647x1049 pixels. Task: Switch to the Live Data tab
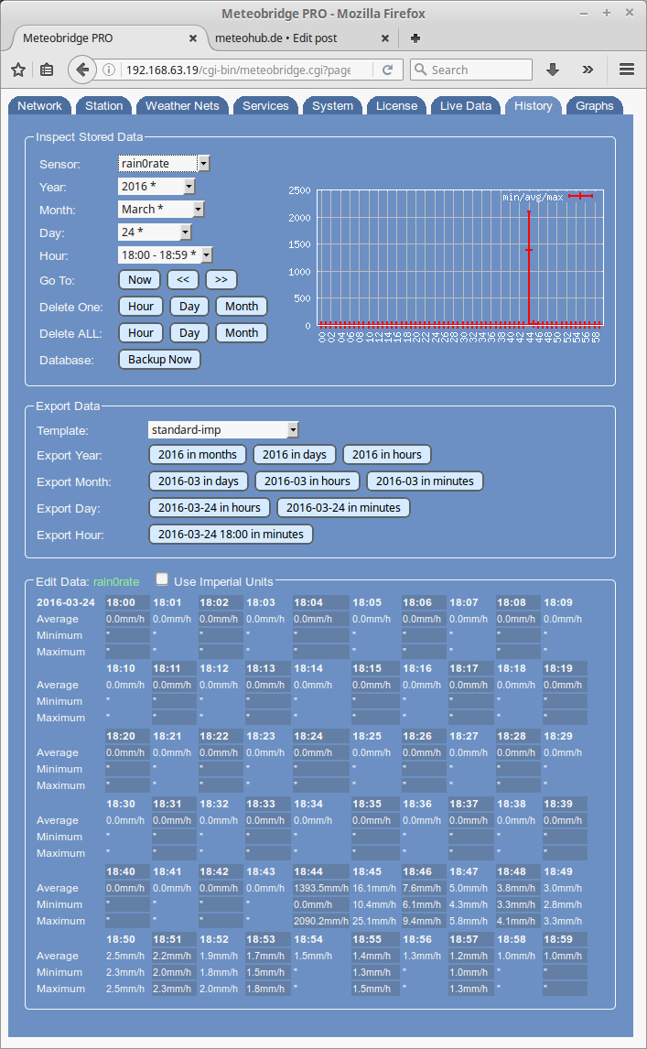pyautogui.click(x=465, y=106)
